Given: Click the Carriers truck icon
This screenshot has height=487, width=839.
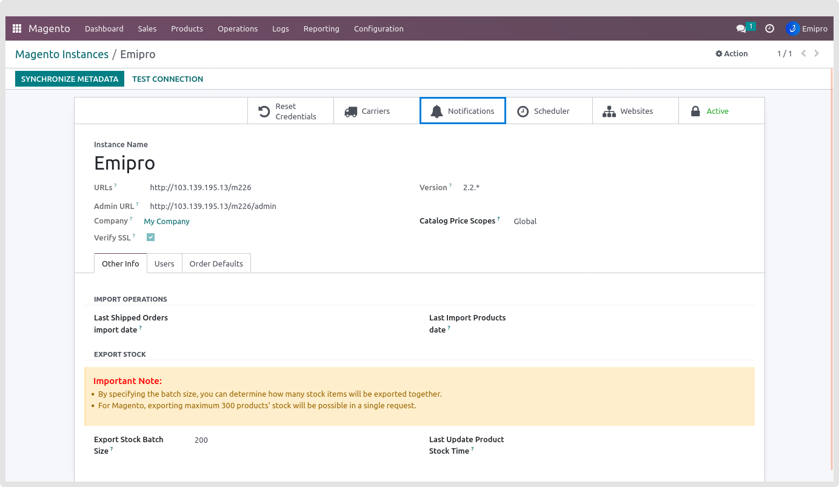Looking at the screenshot, I should click(x=350, y=111).
